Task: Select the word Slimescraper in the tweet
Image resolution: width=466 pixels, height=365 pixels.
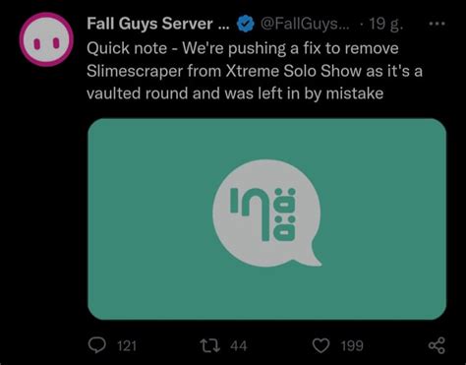Action: pos(135,71)
